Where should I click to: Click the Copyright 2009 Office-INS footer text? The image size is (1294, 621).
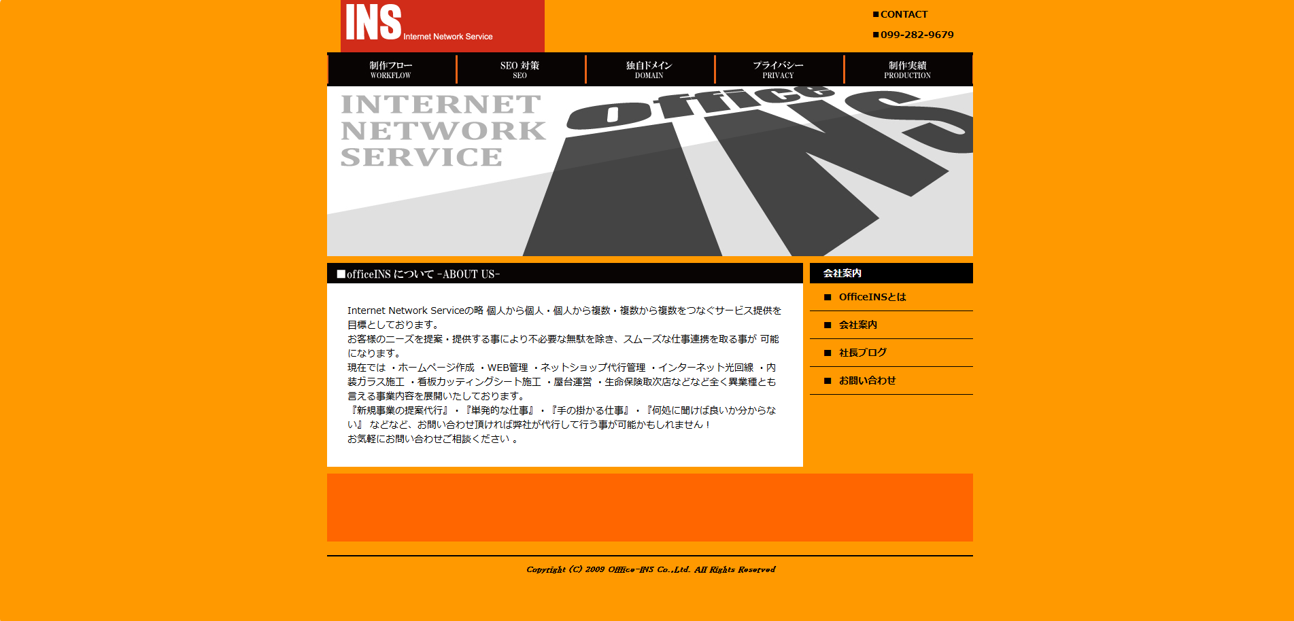[x=651, y=569]
